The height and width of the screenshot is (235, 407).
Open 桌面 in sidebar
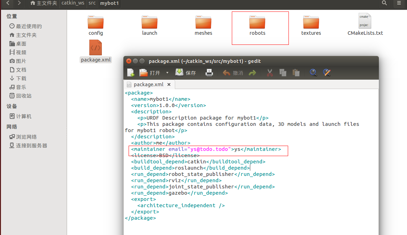tap(18, 43)
